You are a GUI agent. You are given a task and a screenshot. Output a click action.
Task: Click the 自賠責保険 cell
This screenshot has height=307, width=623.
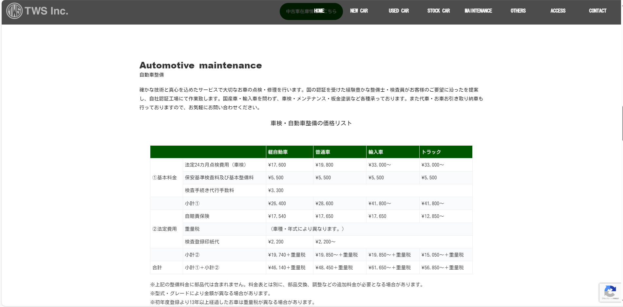pos(224,216)
